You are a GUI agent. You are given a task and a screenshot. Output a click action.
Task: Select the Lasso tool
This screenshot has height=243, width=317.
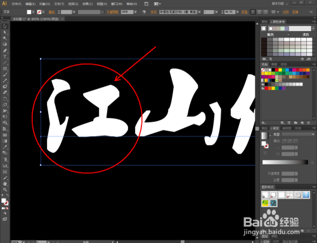coord(5,44)
